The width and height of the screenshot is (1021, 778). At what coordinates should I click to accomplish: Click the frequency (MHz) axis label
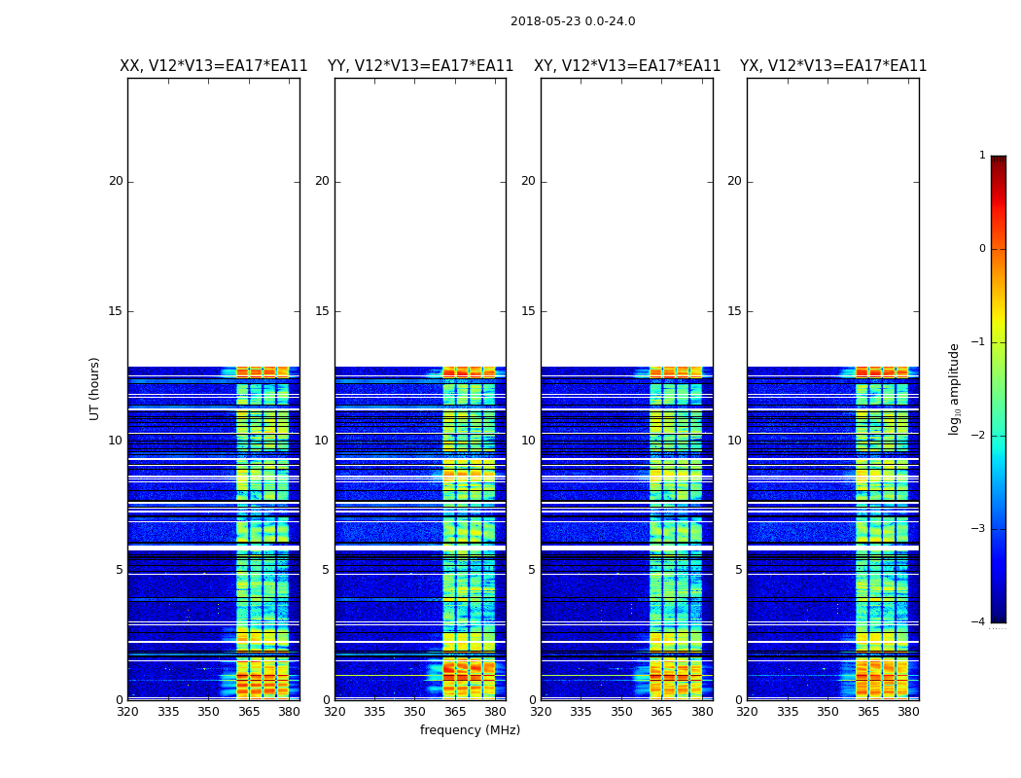(x=470, y=729)
